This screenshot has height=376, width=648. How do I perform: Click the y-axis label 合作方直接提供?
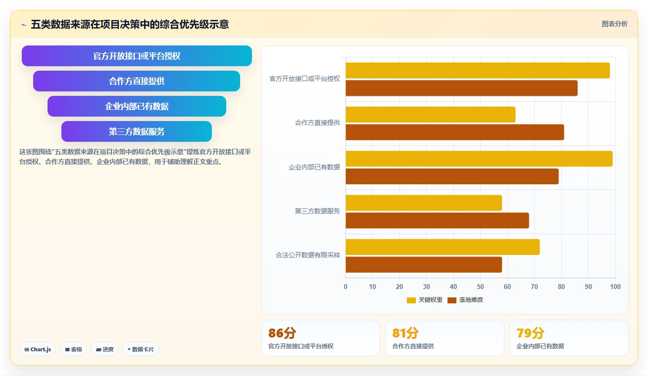pos(318,123)
